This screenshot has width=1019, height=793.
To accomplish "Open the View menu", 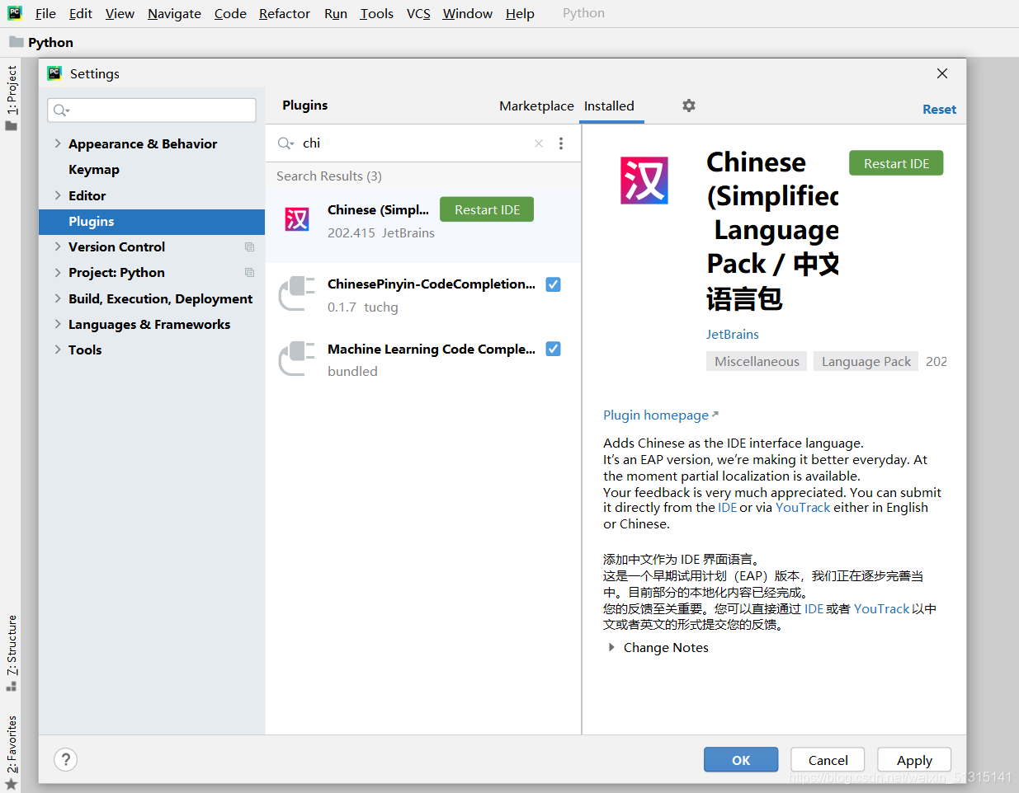I will [x=120, y=13].
